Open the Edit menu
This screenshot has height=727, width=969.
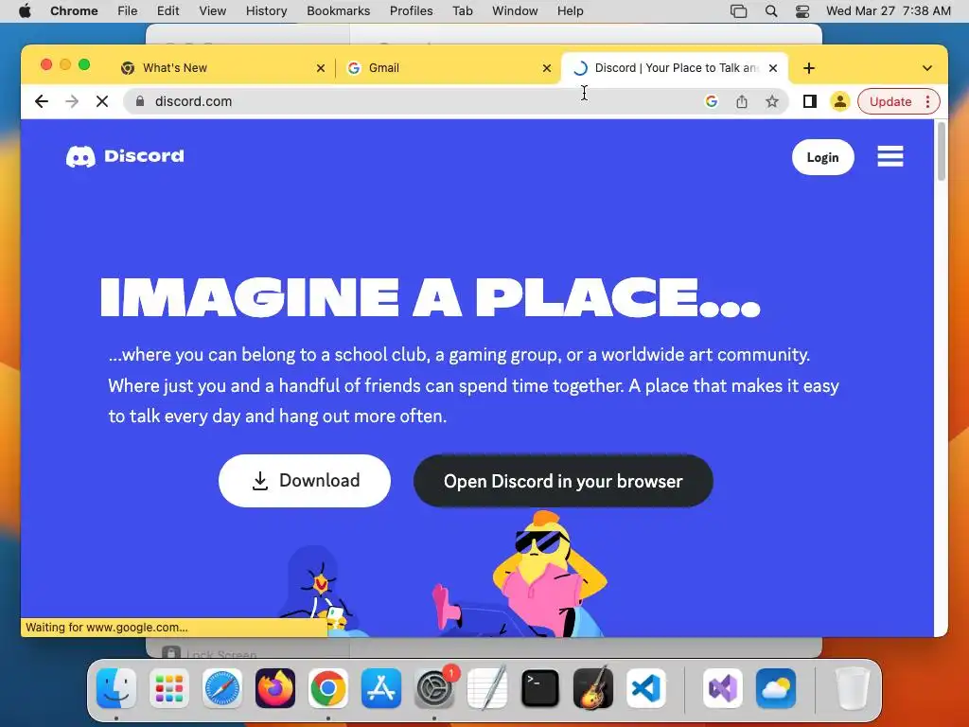click(167, 11)
